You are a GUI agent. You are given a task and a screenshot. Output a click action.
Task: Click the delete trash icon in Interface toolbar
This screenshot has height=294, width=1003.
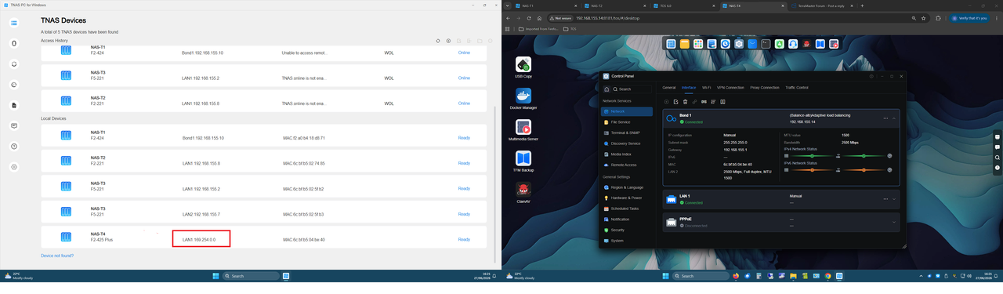[685, 101]
